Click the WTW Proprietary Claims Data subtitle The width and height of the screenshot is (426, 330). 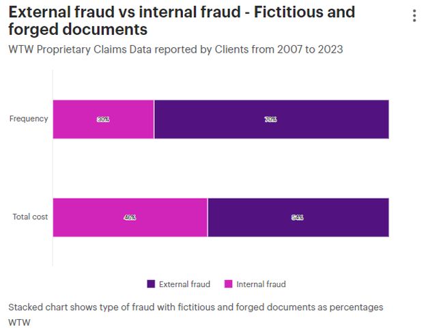[176, 49]
